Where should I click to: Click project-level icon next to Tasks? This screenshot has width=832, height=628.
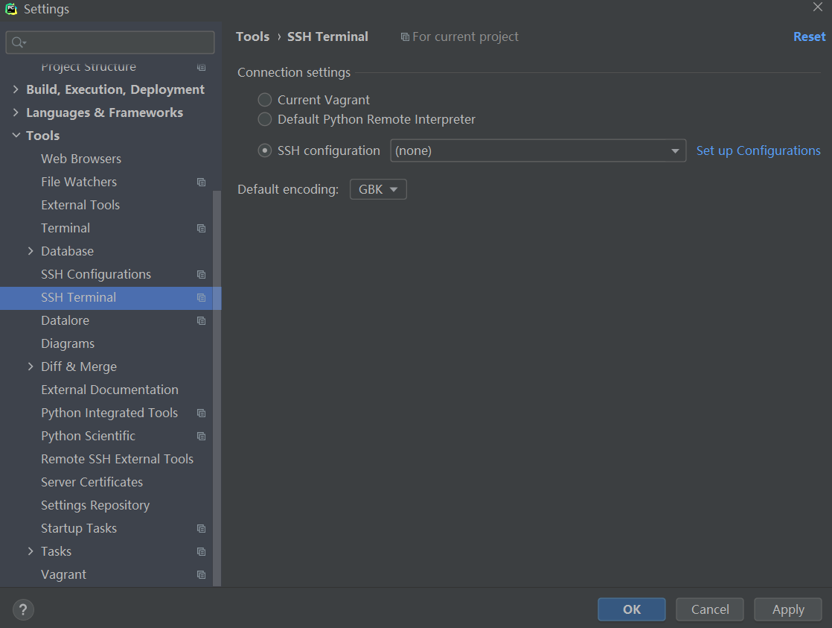point(201,552)
